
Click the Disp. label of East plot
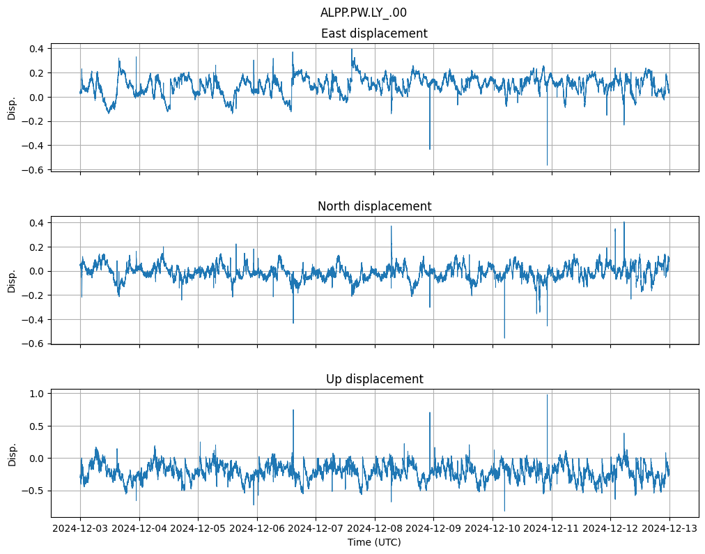[12, 108]
